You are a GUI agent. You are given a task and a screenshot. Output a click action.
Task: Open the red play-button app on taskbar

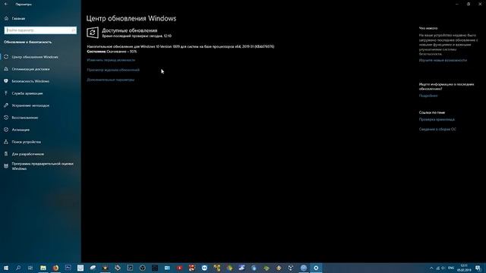click(x=179, y=268)
